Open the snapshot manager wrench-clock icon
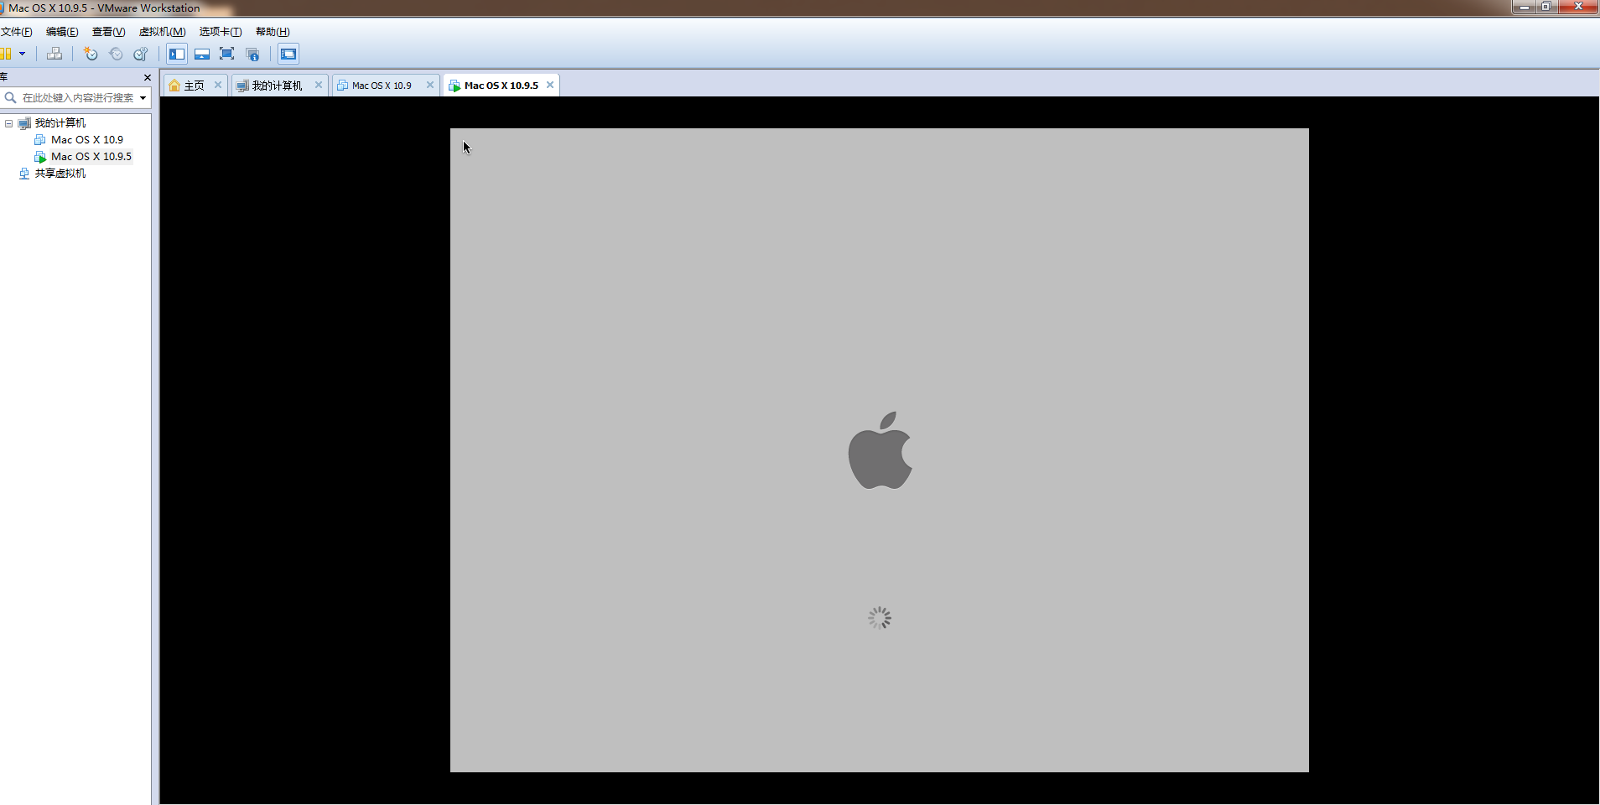 [x=141, y=54]
